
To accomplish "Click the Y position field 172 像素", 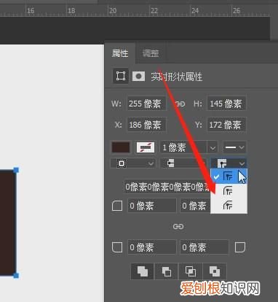I will 226,125.
